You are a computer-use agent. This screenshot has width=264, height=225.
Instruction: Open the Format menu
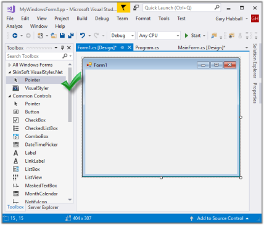click(x=143, y=18)
